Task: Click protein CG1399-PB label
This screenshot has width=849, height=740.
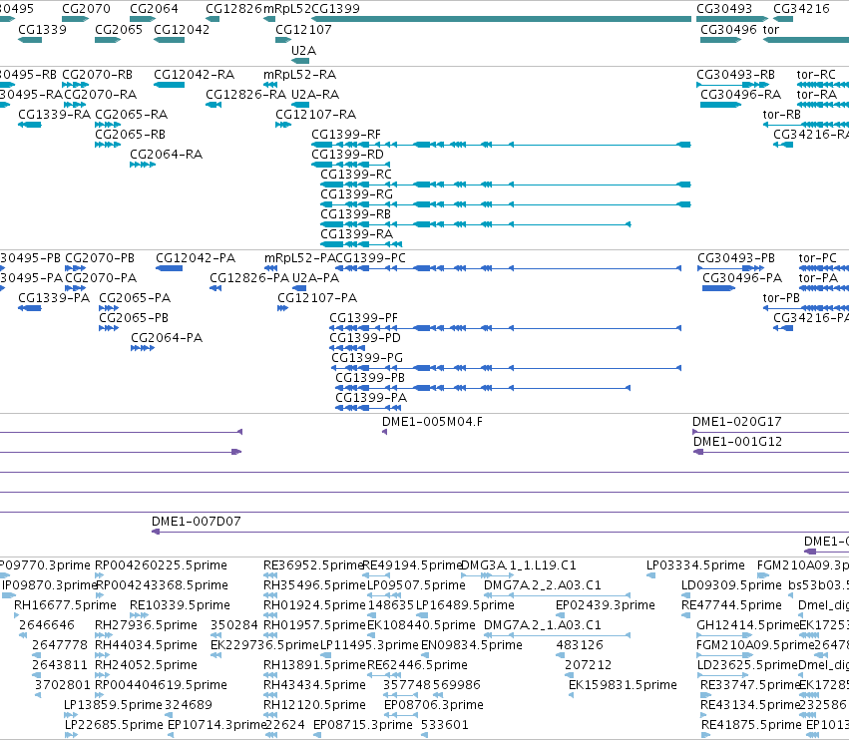Action: (x=370, y=378)
